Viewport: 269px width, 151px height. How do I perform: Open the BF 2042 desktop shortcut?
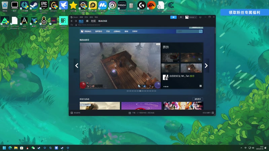click(x=64, y=22)
